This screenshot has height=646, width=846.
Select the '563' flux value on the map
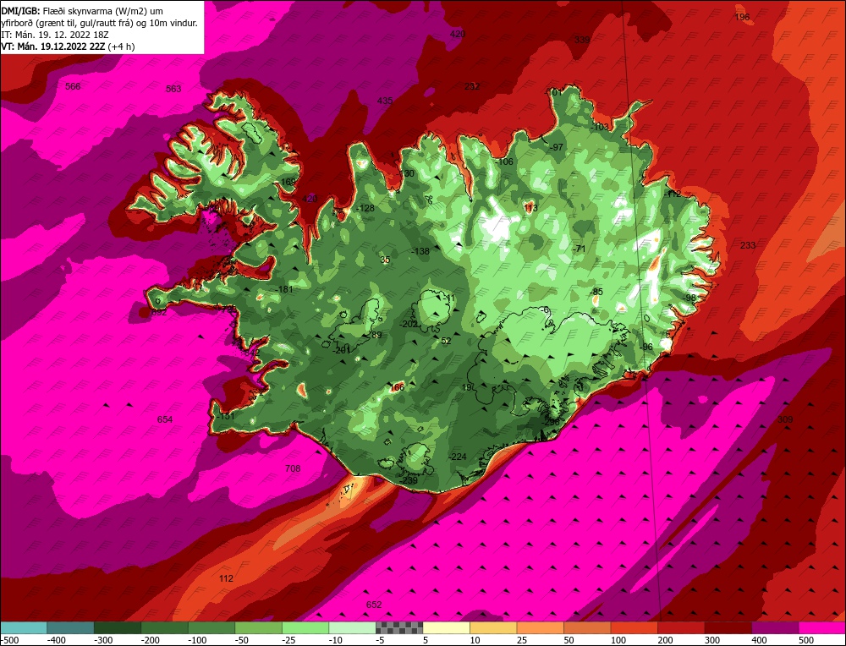[x=173, y=89]
